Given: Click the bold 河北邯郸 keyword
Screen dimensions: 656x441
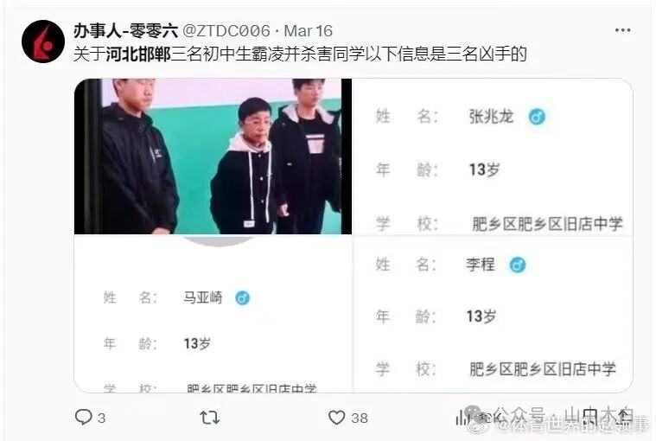Looking at the screenshot, I should click(x=138, y=54).
